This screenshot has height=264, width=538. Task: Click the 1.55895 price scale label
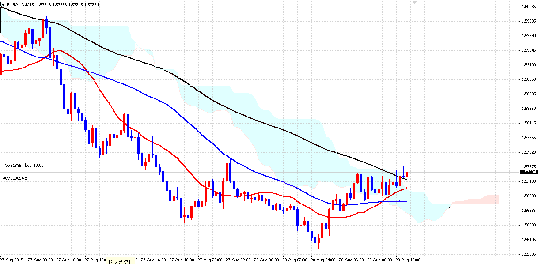coord(528,254)
